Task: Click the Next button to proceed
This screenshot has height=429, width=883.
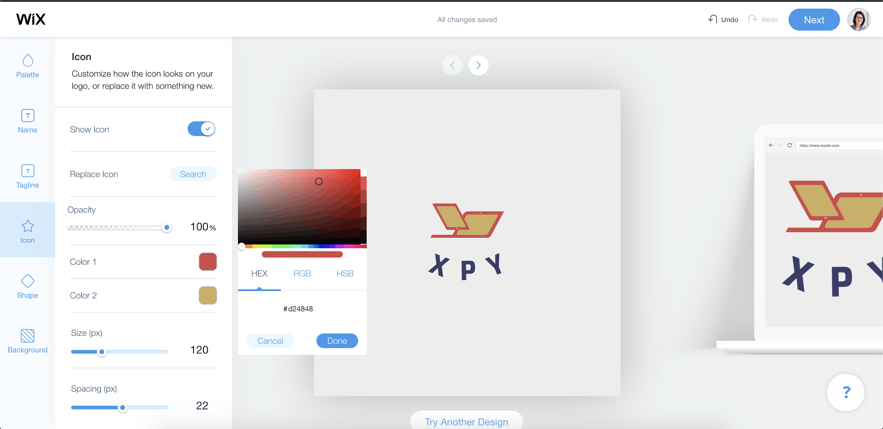Action: tap(814, 19)
